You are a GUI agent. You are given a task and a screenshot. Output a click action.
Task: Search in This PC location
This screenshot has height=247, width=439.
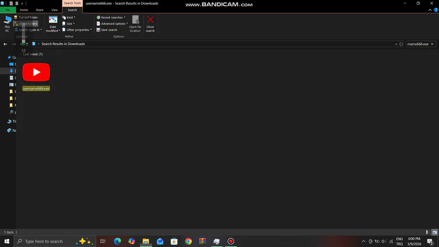click(7, 24)
